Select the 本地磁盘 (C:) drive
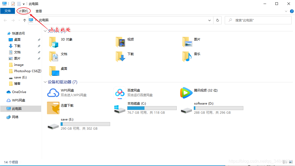The height and width of the screenshot is (166, 295). click(145, 108)
